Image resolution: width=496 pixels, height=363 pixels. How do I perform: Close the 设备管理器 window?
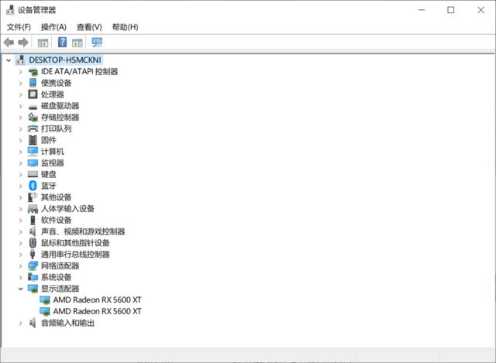[480, 10]
